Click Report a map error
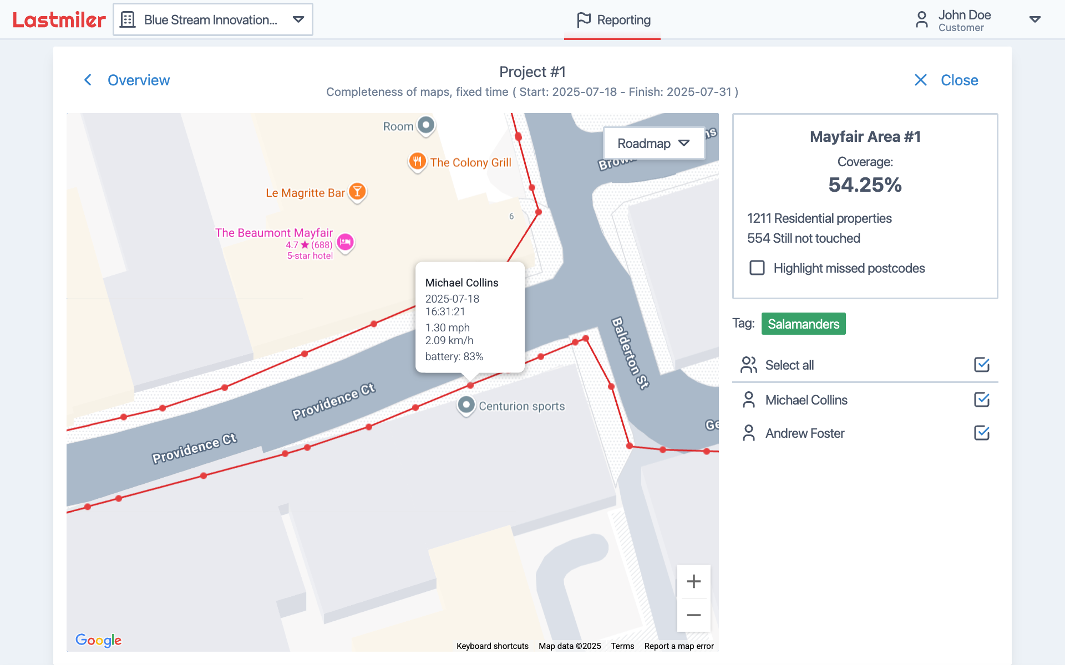The image size is (1065, 665). (679, 646)
